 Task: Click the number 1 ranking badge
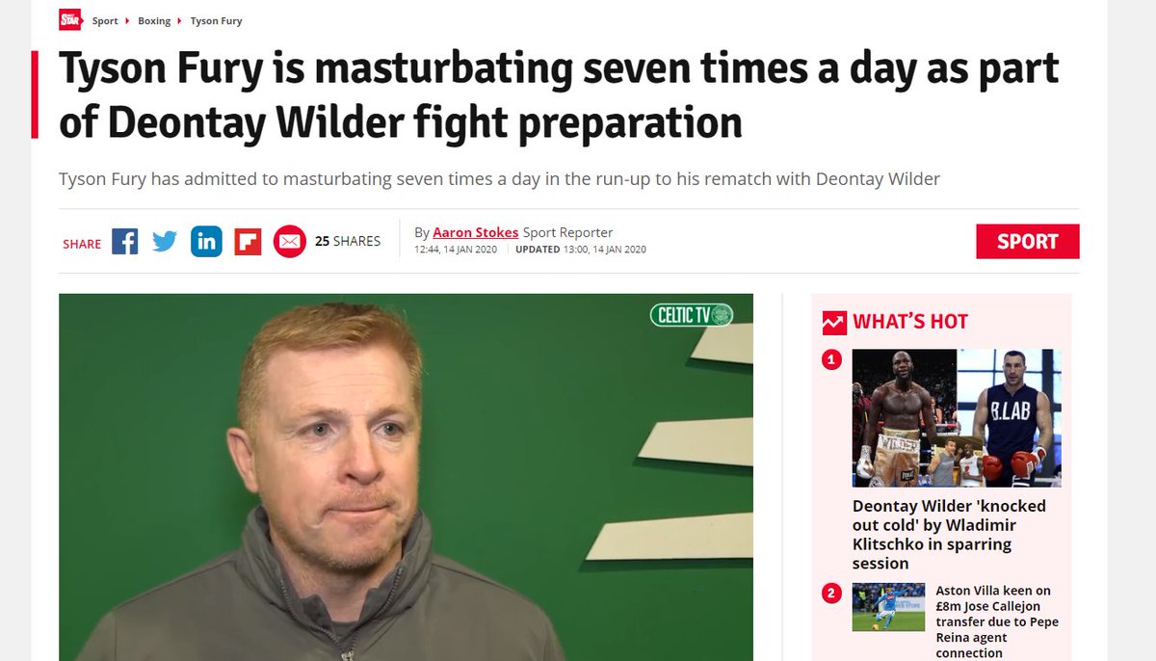[831, 359]
